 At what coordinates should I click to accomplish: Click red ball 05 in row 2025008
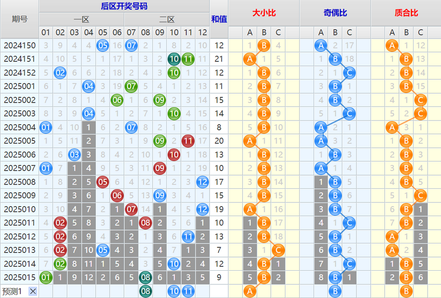[102, 182]
